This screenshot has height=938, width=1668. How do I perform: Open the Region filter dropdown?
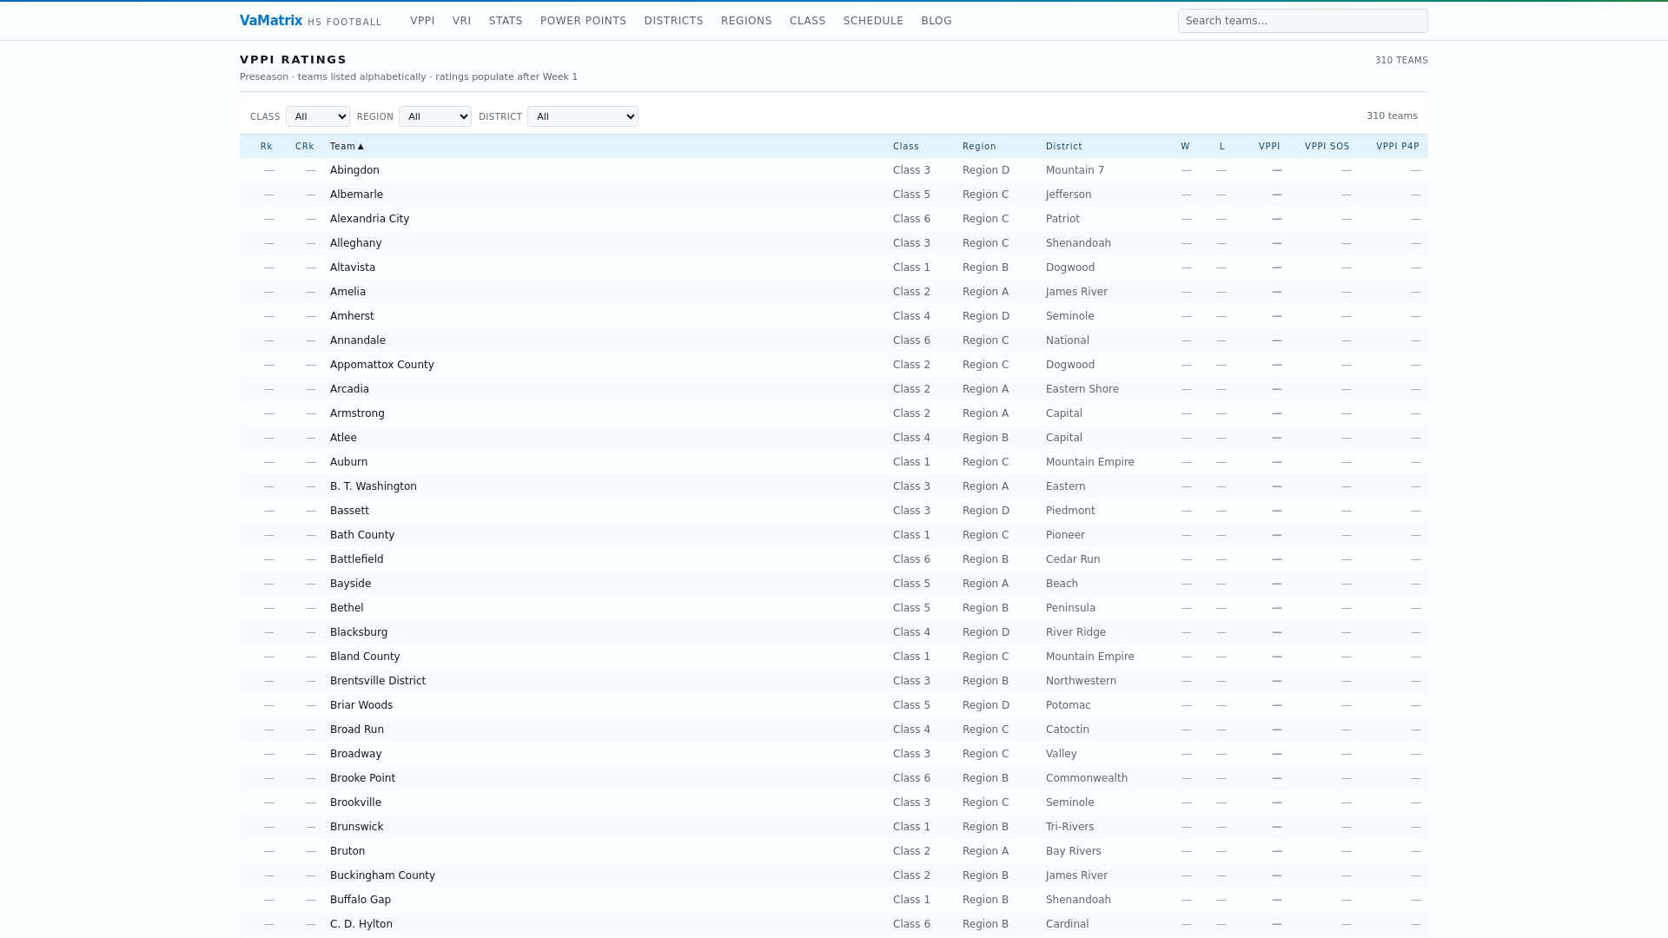(435, 116)
